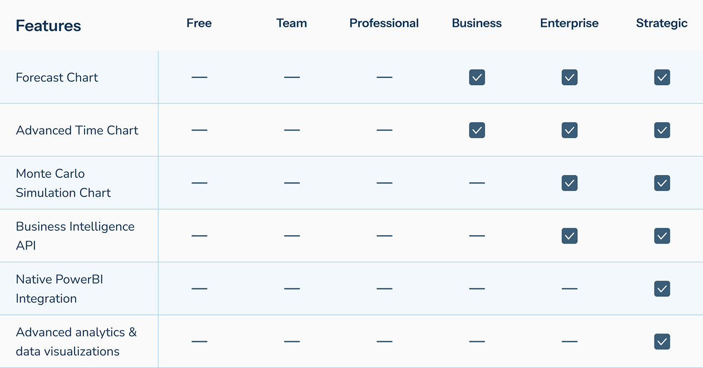Open the Enterprise plan column header
This screenshot has height=368, width=703.
570,23
